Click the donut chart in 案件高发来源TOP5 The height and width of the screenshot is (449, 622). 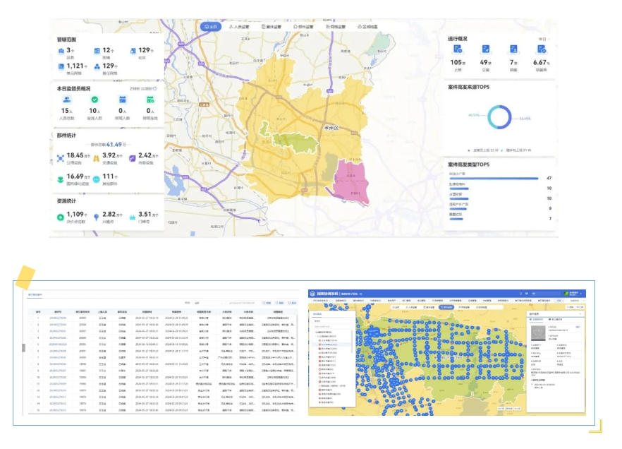(499, 116)
